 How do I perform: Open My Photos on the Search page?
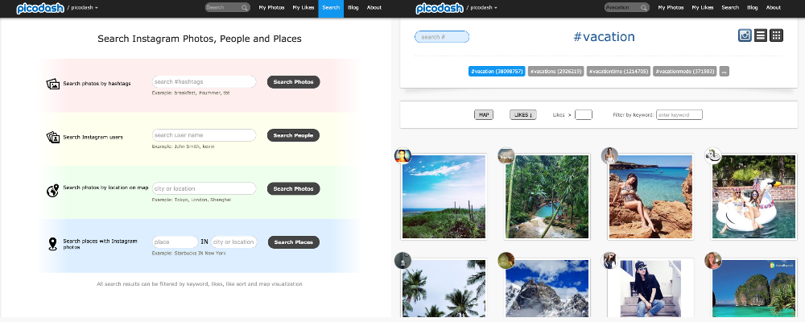(271, 8)
